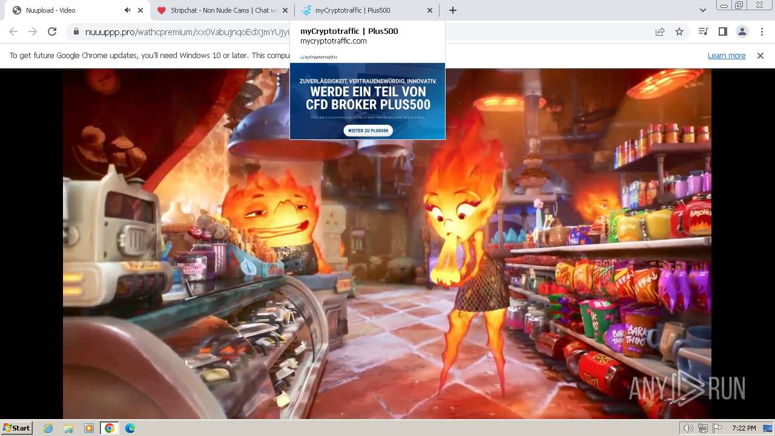Go back to previous page
775x436 pixels.
pyautogui.click(x=13, y=31)
